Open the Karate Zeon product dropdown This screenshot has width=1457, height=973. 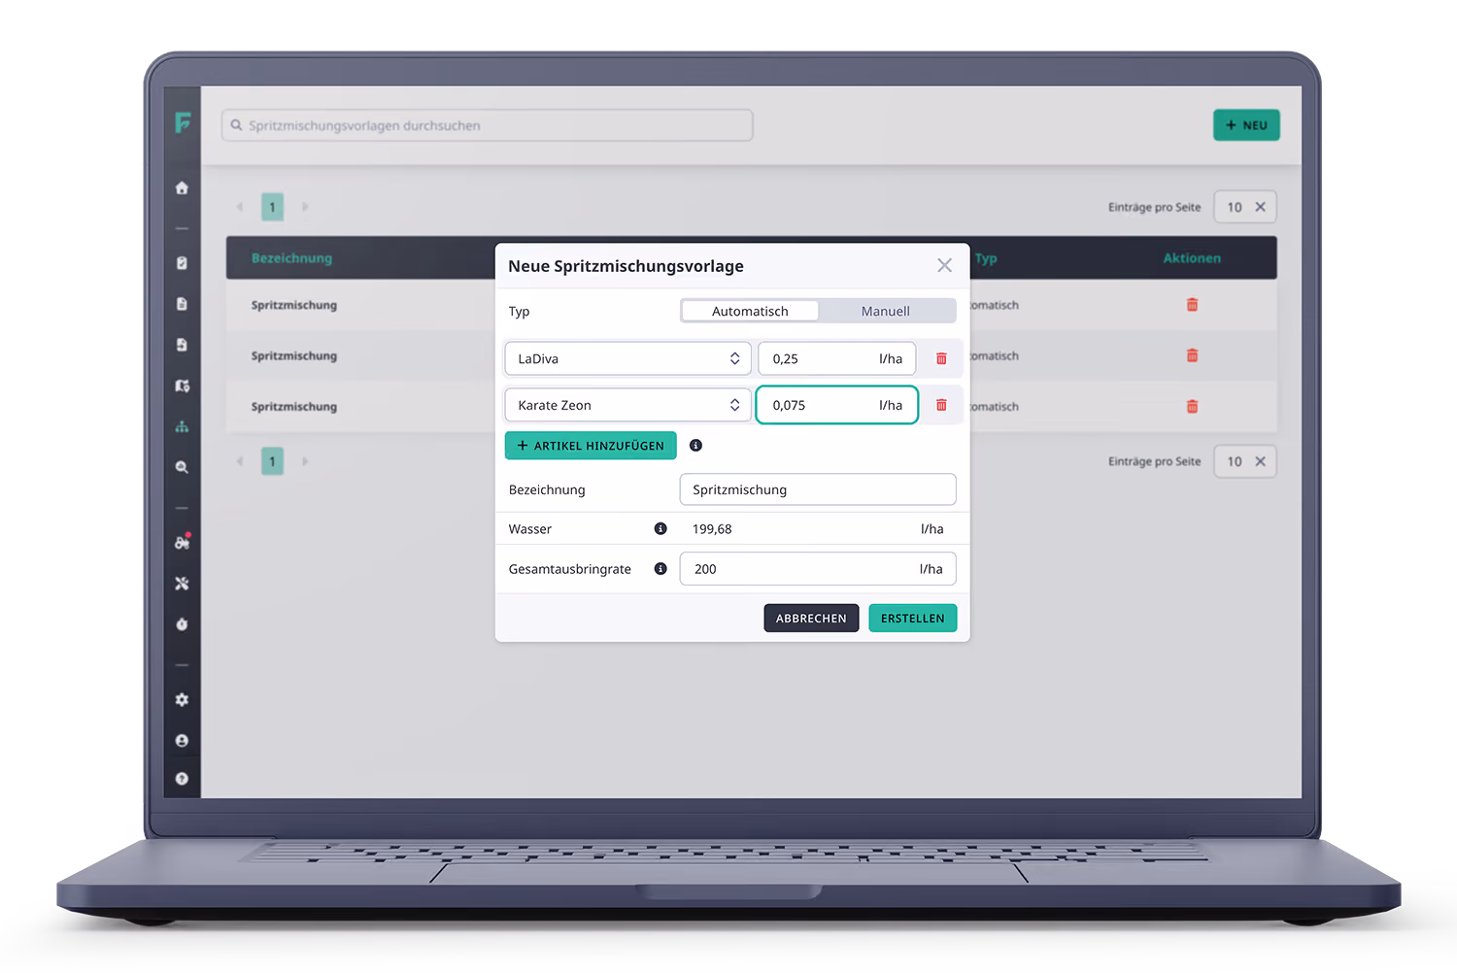627,405
